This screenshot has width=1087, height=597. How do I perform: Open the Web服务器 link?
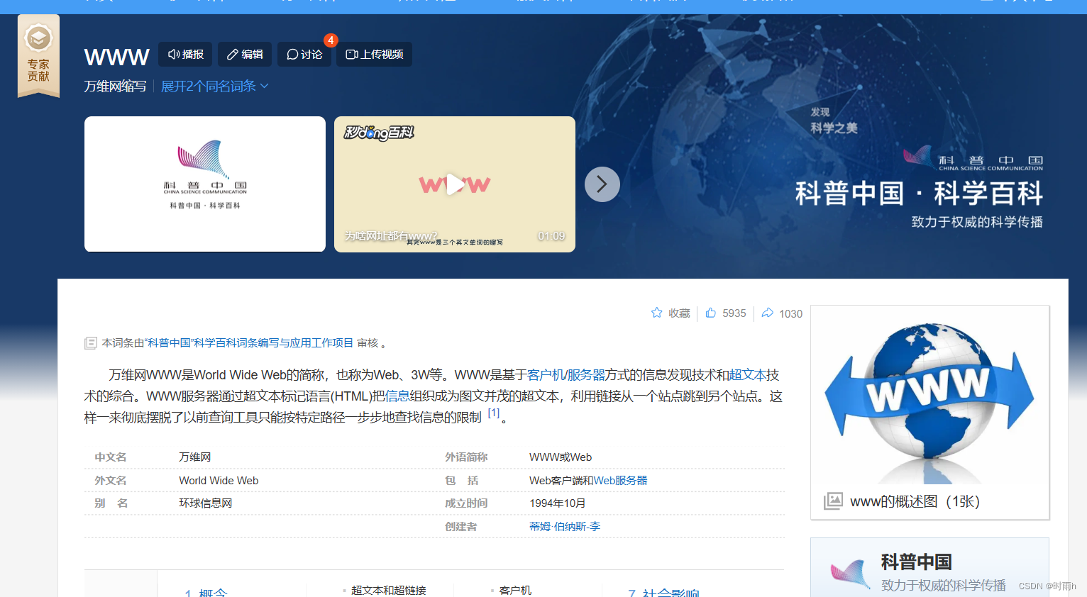point(620,481)
